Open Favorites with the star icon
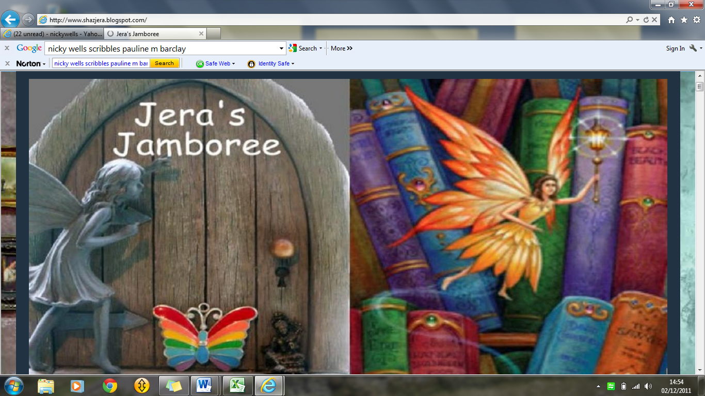This screenshot has height=396, width=705. (684, 20)
